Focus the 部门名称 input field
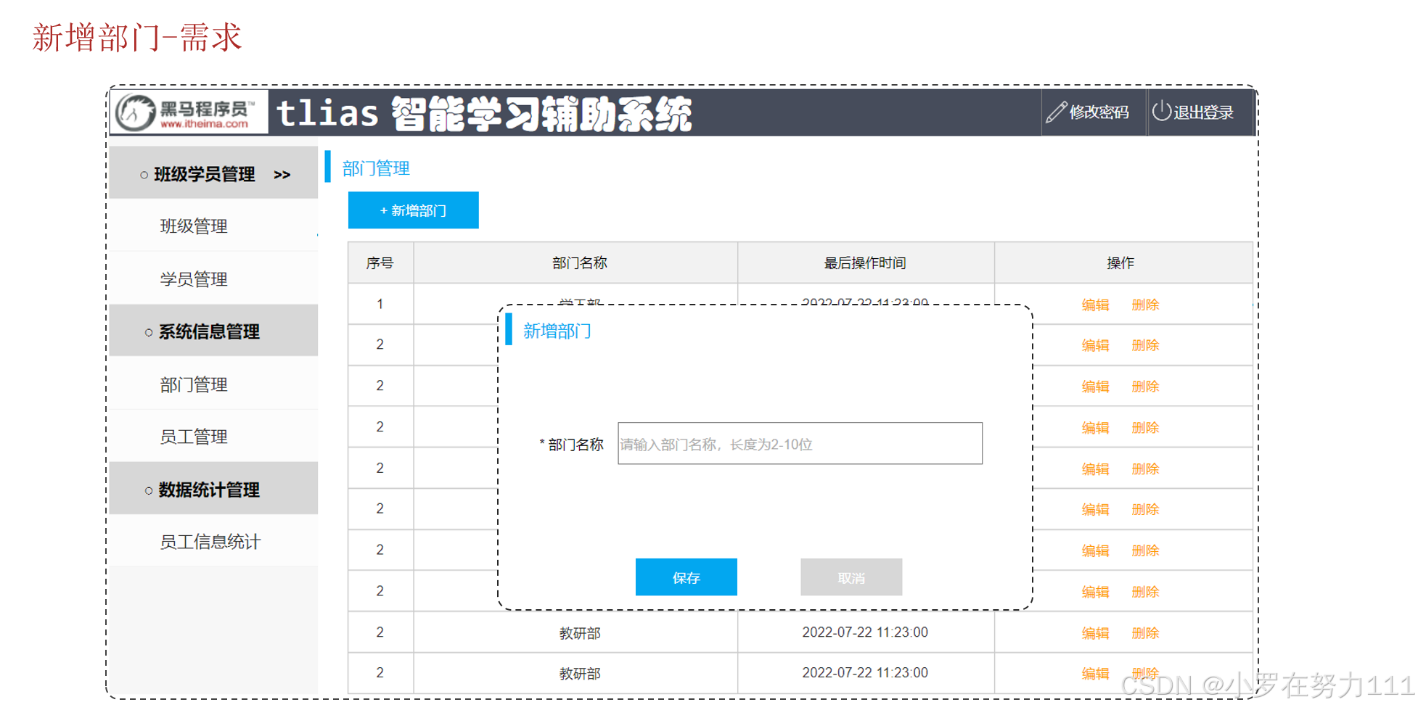 click(800, 443)
